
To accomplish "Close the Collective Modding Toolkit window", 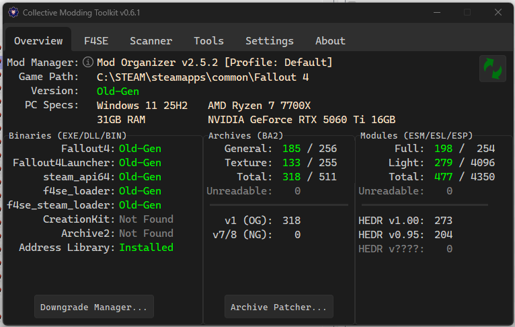I will coord(498,13).
